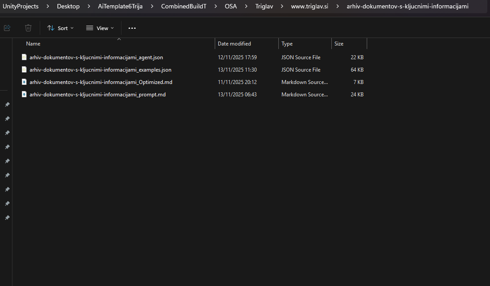Screen dimensions: 490x286
Task: Click the Size column header
Action: point(338,43)
